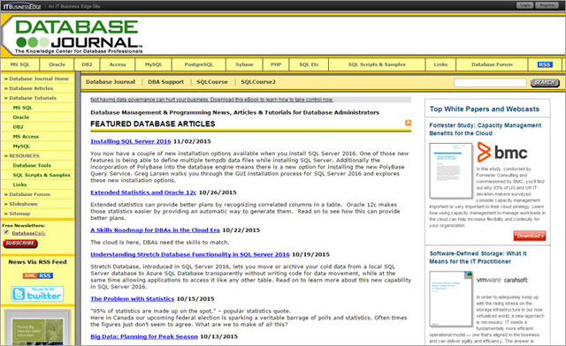Click the Register button at top right
Viewport: 566px width, 346px height.
pyautogui.click(x=547, y=5)
